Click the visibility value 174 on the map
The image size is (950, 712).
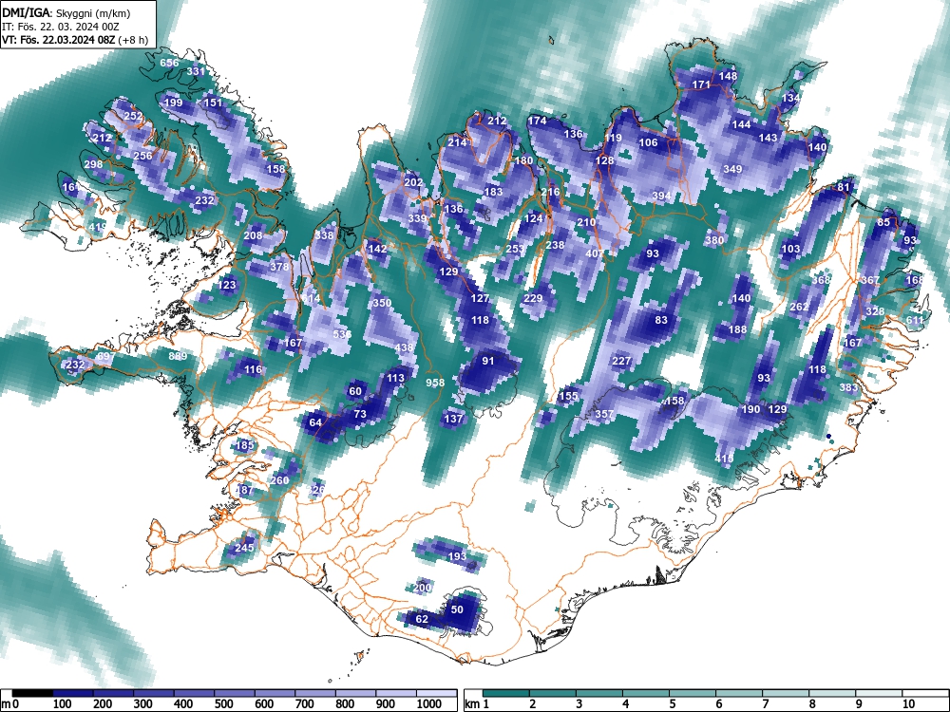click(x=537, y=121)
